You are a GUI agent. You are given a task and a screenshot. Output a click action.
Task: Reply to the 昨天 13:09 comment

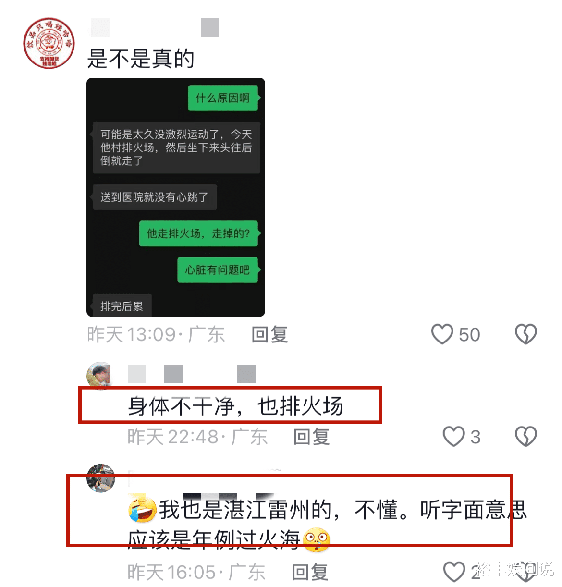pos(269,334)
